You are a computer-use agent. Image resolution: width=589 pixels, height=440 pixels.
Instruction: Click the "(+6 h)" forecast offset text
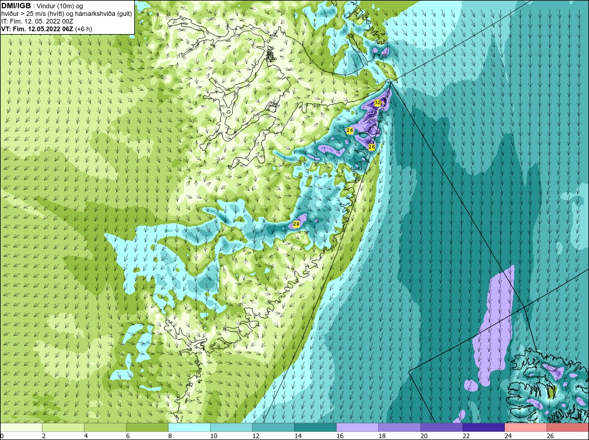point(84,29)
